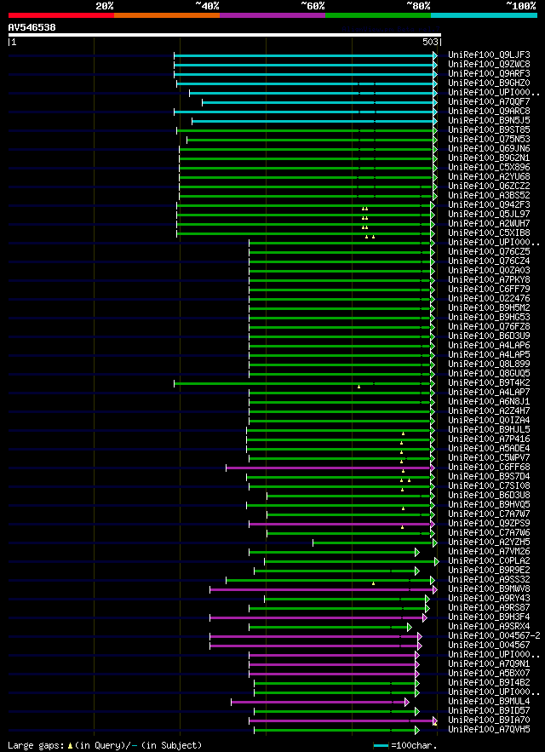Click the red 20% identity color swatch
This screenshot has width=545, height=752.
[61, 15]
